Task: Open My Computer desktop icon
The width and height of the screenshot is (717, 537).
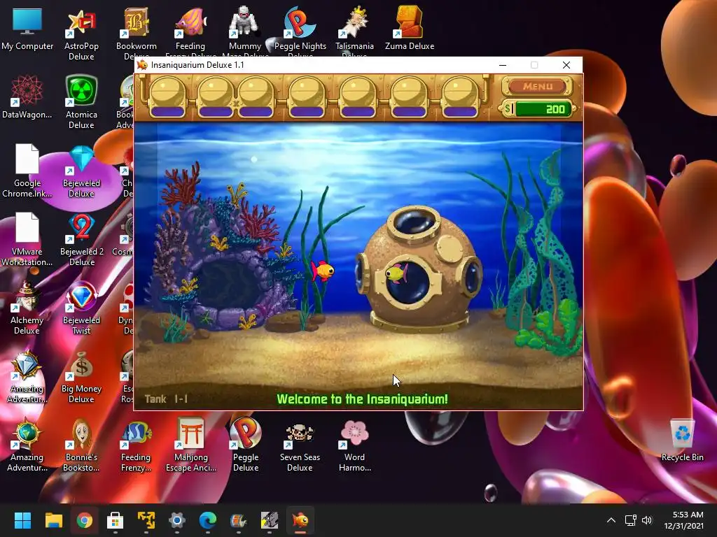Action: pyautogui.click(x=27, y=29)
